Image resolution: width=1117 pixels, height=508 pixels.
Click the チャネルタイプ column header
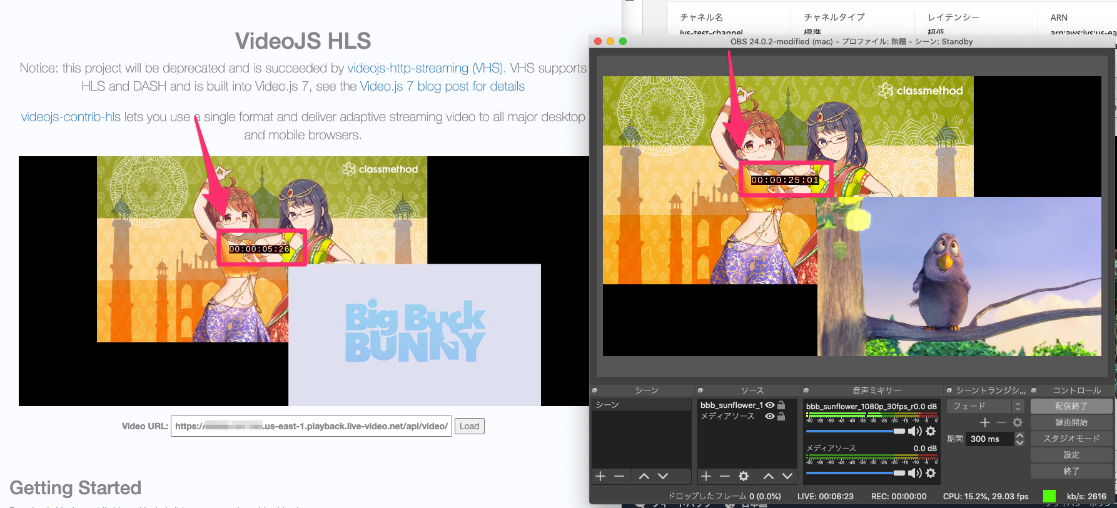click(x=834, y=17)
